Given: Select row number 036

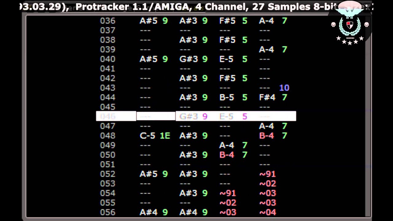Looking at the screenshot, I should coord(108,21).
